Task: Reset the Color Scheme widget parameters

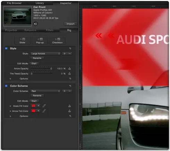Action: point(70,86)
